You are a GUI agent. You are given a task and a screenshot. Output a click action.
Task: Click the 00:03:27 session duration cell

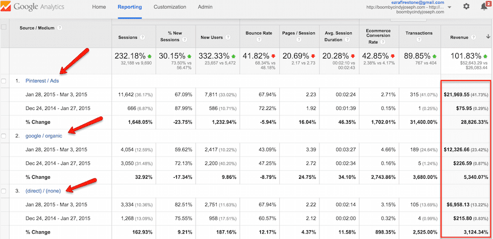(346, 149)
